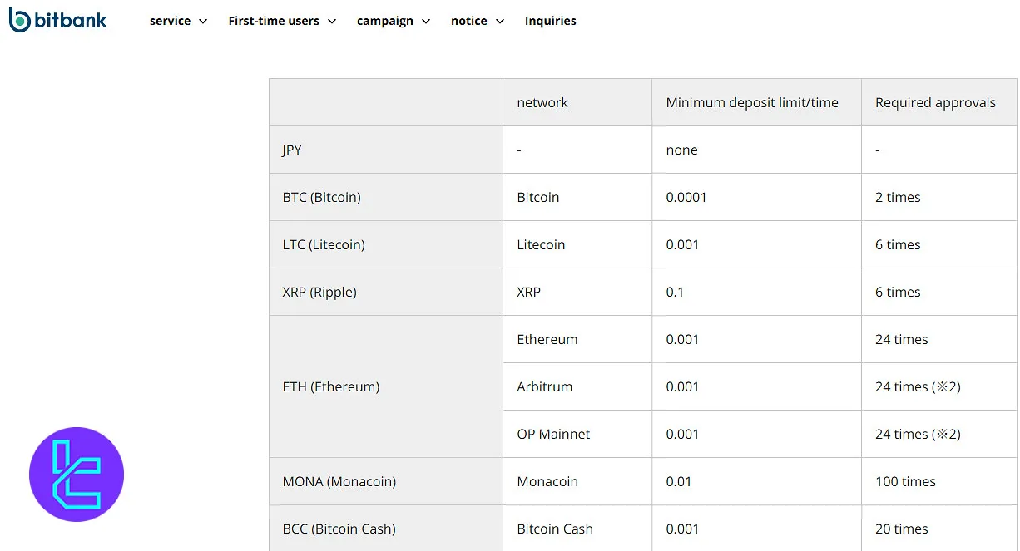Select the LTC (Litecoin) row label

[324, 244]
